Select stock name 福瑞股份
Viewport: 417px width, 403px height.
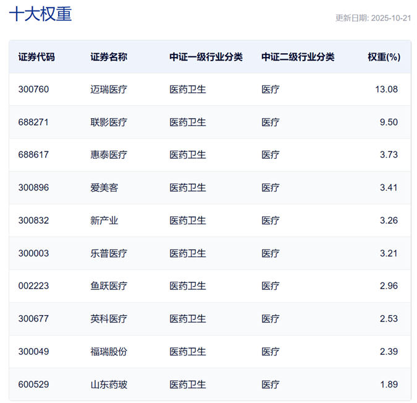point(109,352)
